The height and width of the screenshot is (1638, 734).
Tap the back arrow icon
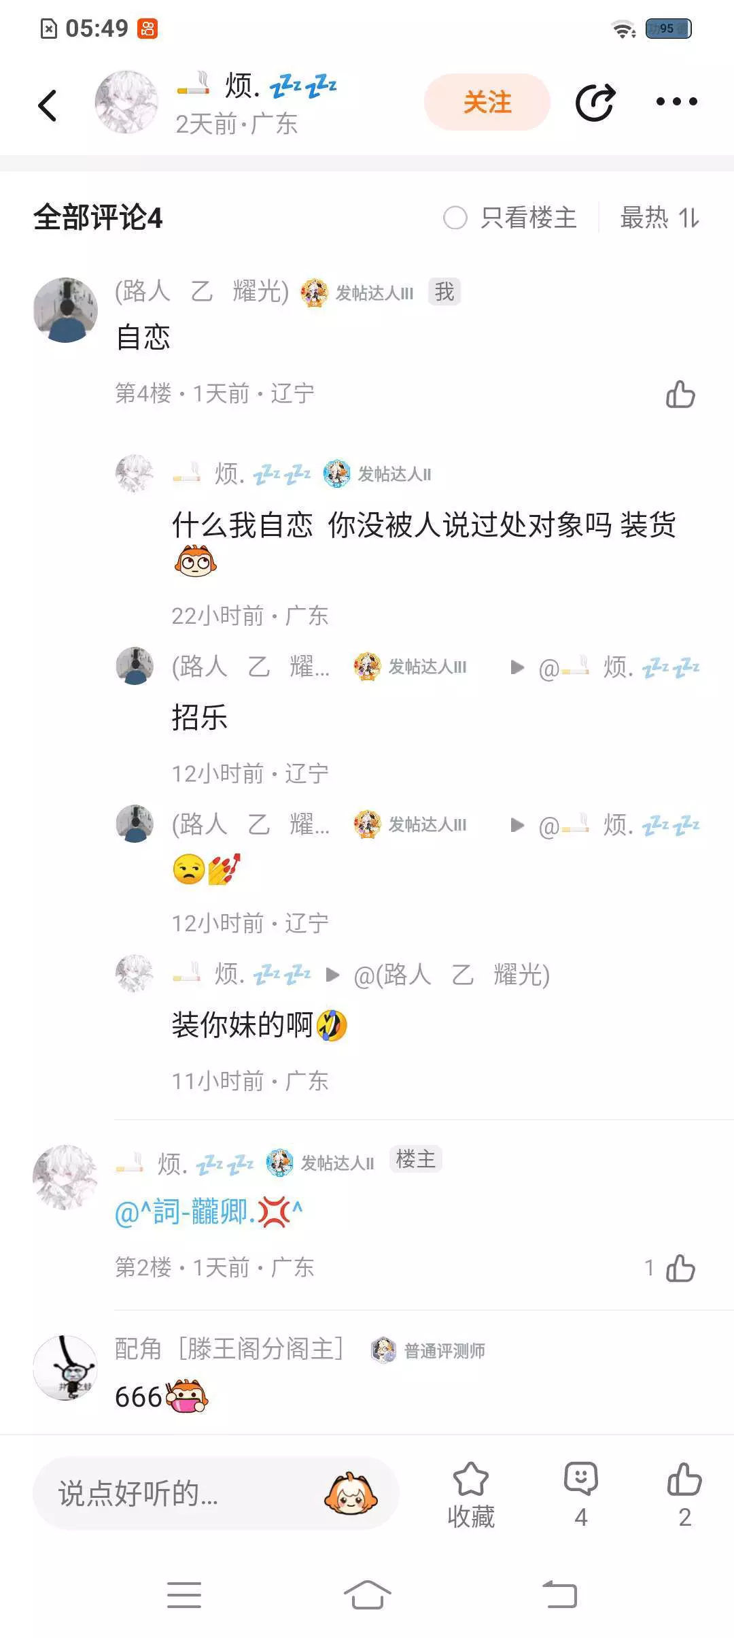47,105
